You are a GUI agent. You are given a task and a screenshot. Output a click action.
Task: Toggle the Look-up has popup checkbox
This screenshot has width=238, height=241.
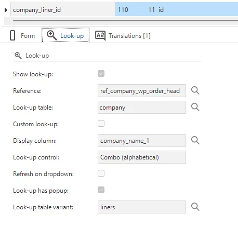pyautogui.click(x=101, y=190)
